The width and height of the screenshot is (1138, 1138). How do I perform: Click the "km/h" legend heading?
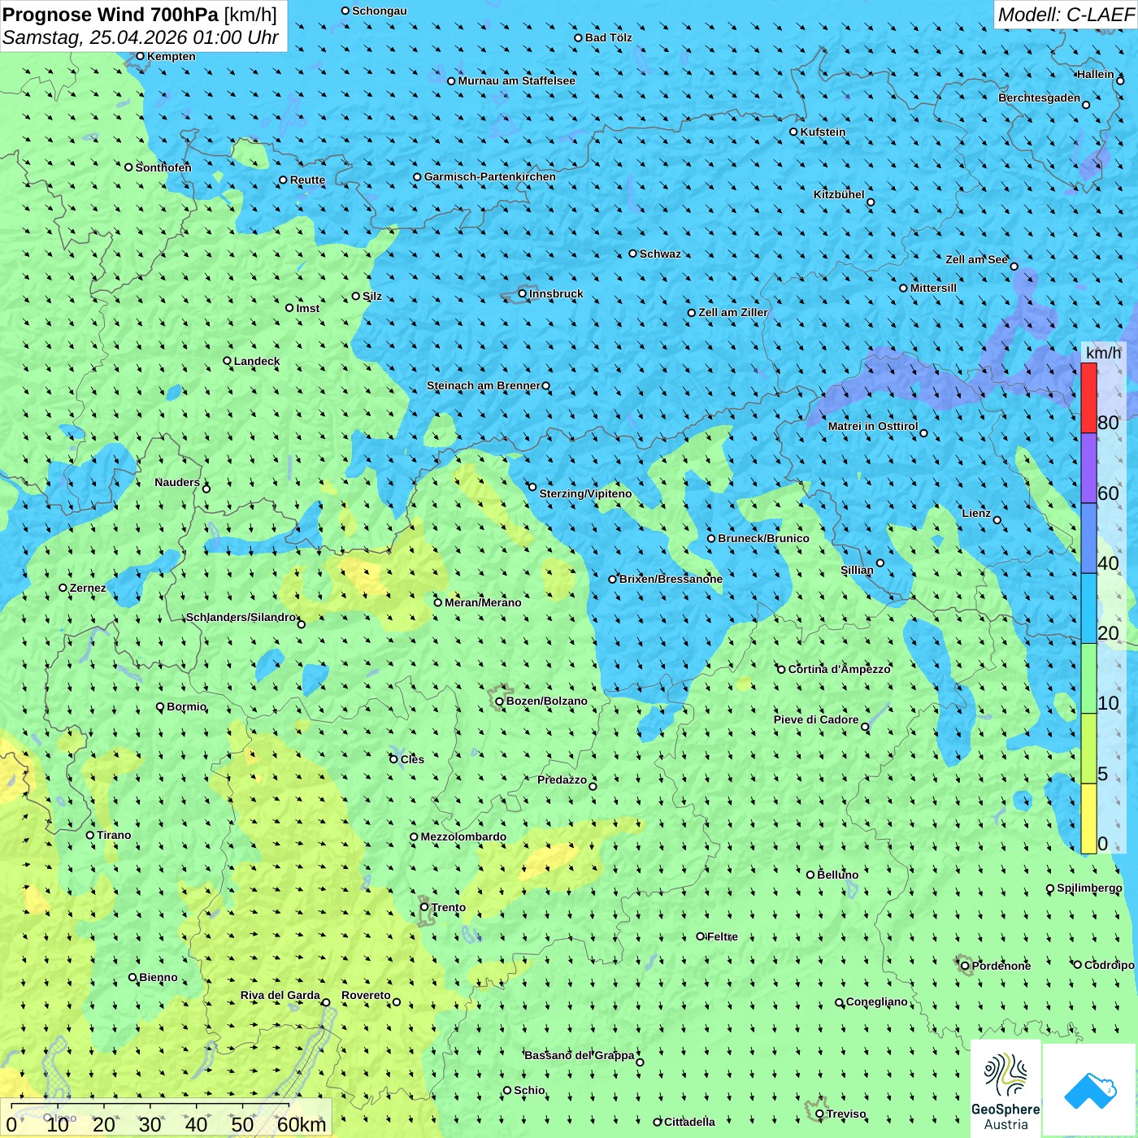(1103, 353)
